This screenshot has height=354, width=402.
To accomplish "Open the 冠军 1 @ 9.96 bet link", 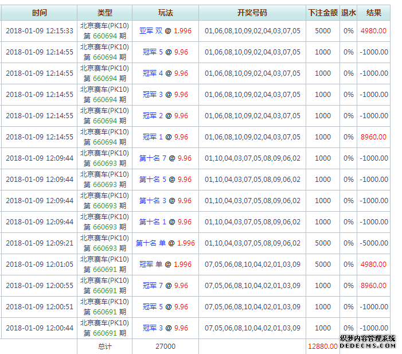I will [x=165, y=137].
